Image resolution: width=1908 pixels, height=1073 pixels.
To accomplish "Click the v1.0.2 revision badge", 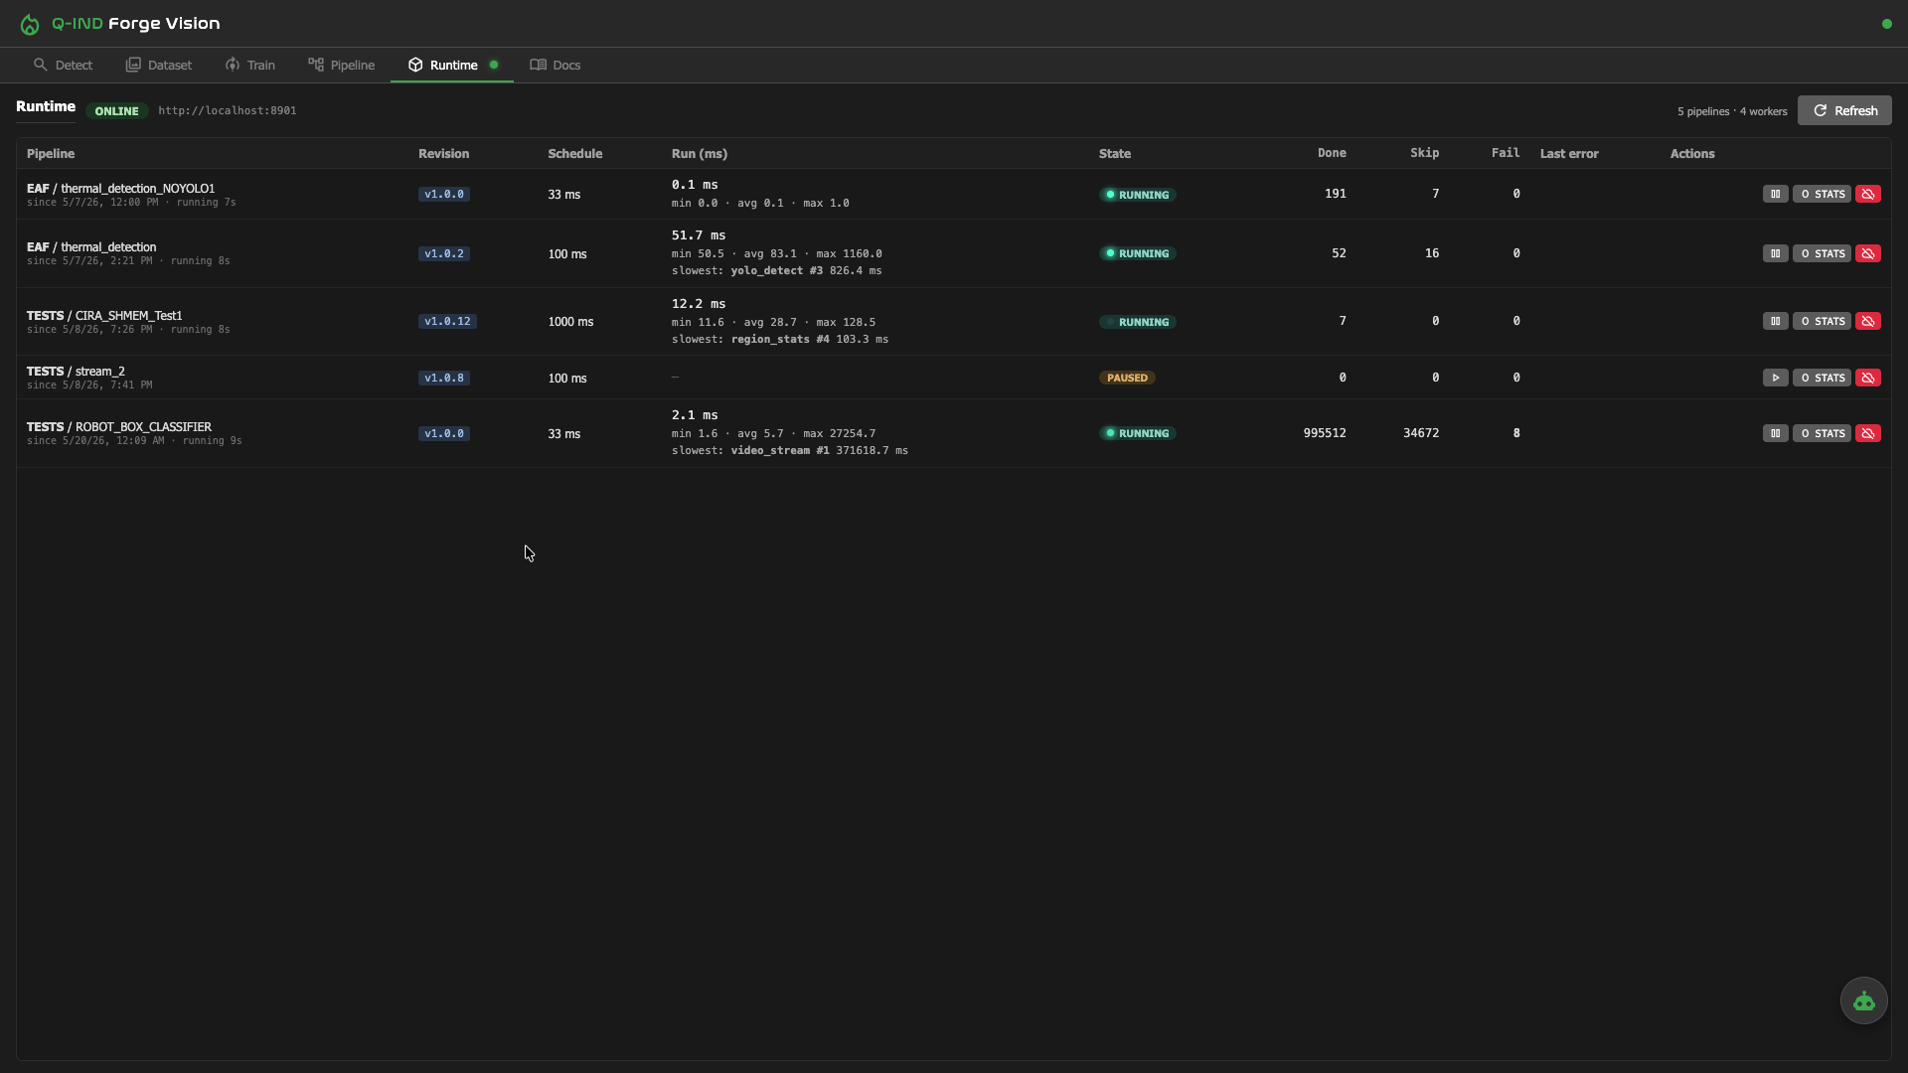I will coord(444,253).
